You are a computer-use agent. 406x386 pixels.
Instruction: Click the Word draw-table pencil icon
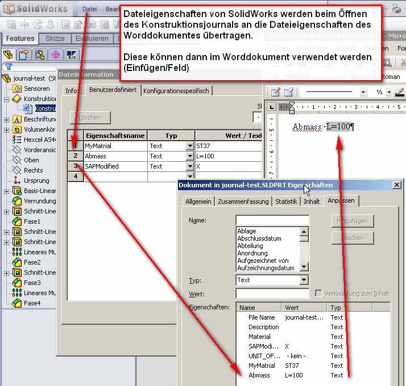point(275,92)
